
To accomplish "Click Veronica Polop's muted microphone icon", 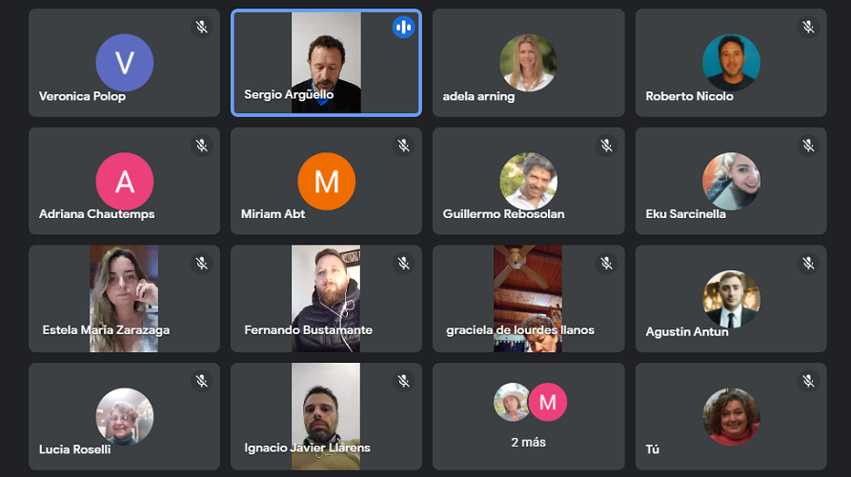I will (x=201, y=27).
